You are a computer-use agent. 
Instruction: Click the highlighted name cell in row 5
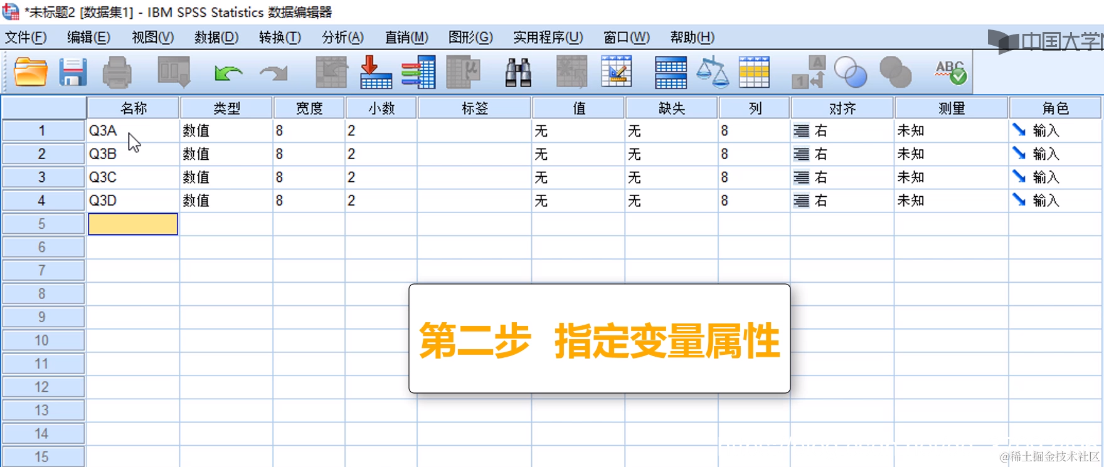pos(133,224)
